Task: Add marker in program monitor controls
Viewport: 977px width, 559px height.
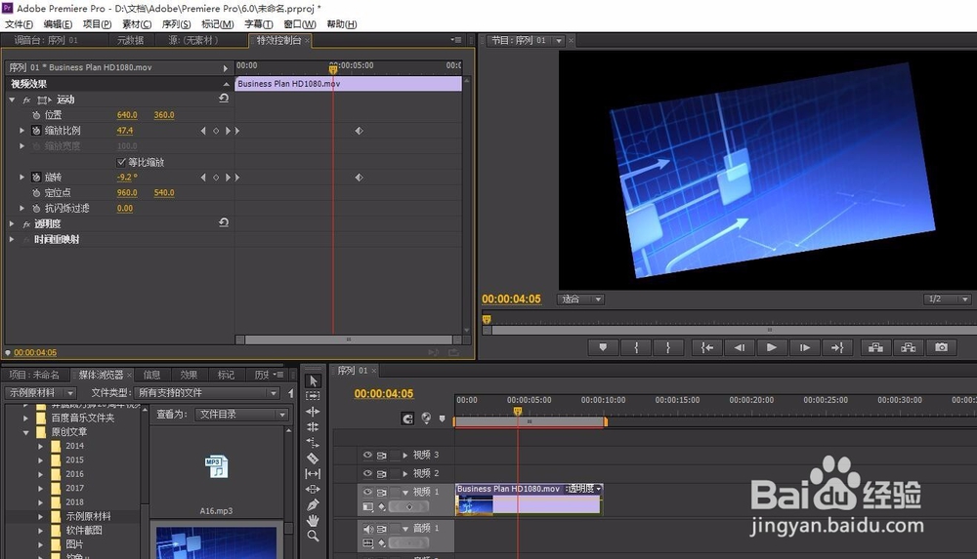Action: tap(603, 347)
